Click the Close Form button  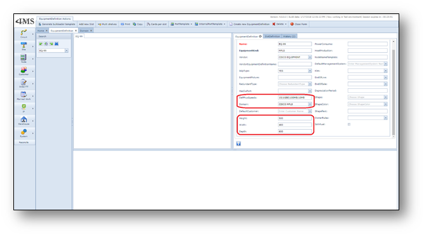(x=299, y=24)
